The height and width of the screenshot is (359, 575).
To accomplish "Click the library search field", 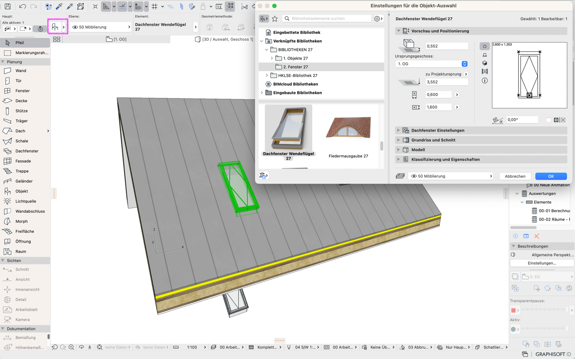I will 327,18.
